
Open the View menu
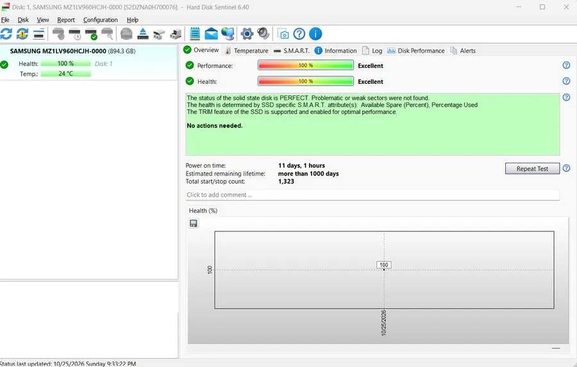click(43, 20)
